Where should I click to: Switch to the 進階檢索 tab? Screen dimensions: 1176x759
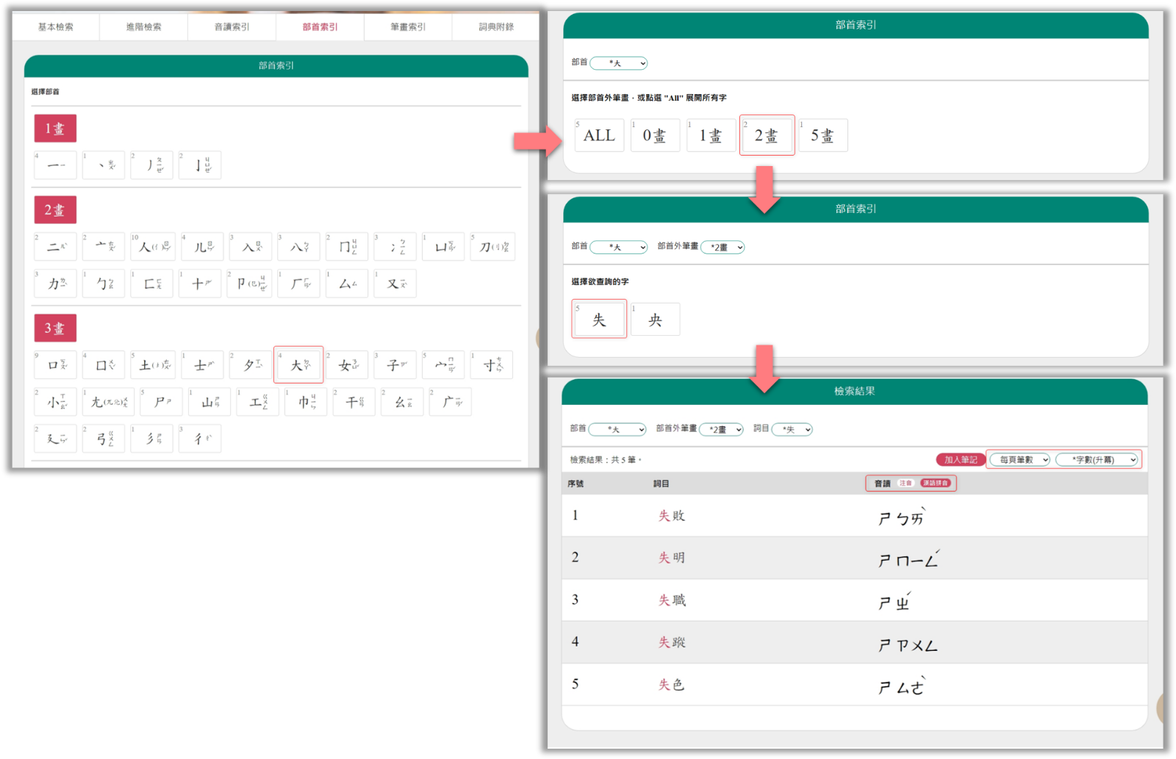pyautogui.click(x=143, y=26)
